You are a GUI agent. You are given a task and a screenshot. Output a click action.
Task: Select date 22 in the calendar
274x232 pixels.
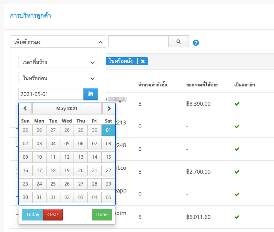point(109,171)
